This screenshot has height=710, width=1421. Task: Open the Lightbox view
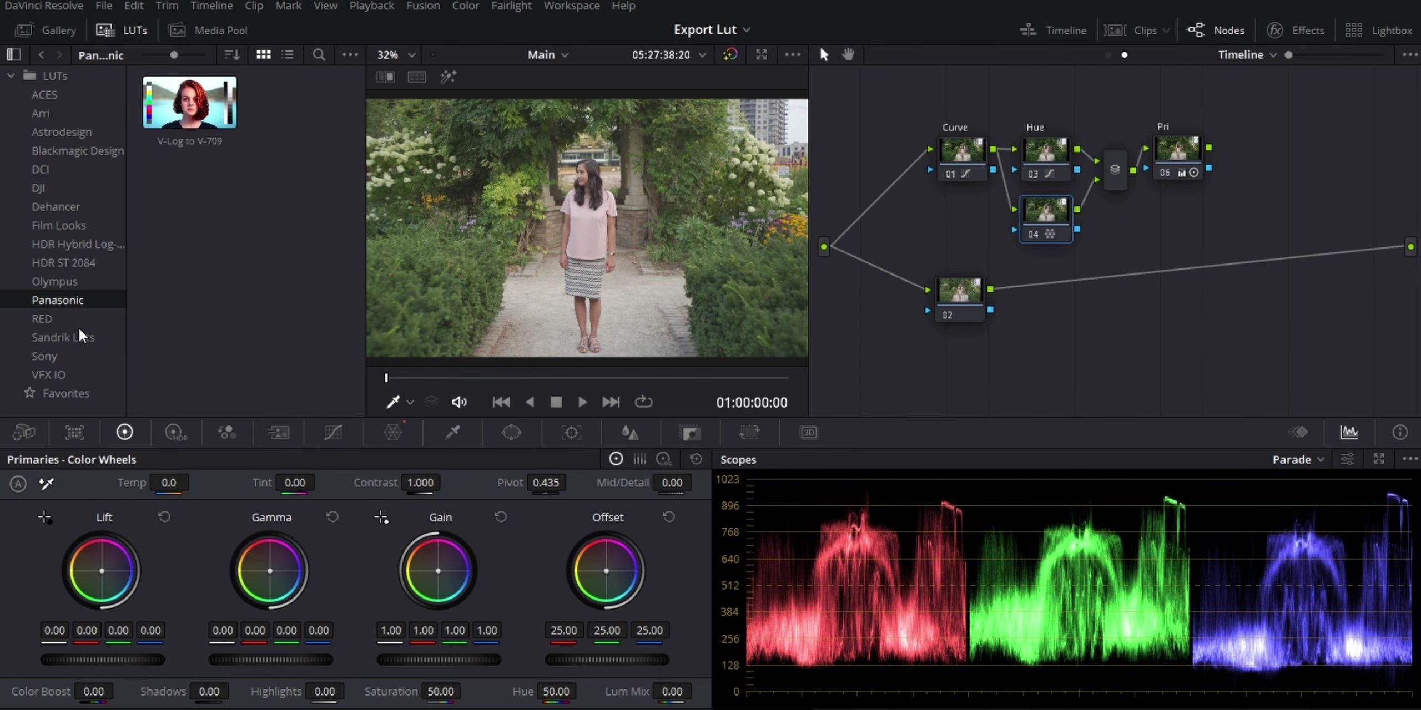point(1379,30)
